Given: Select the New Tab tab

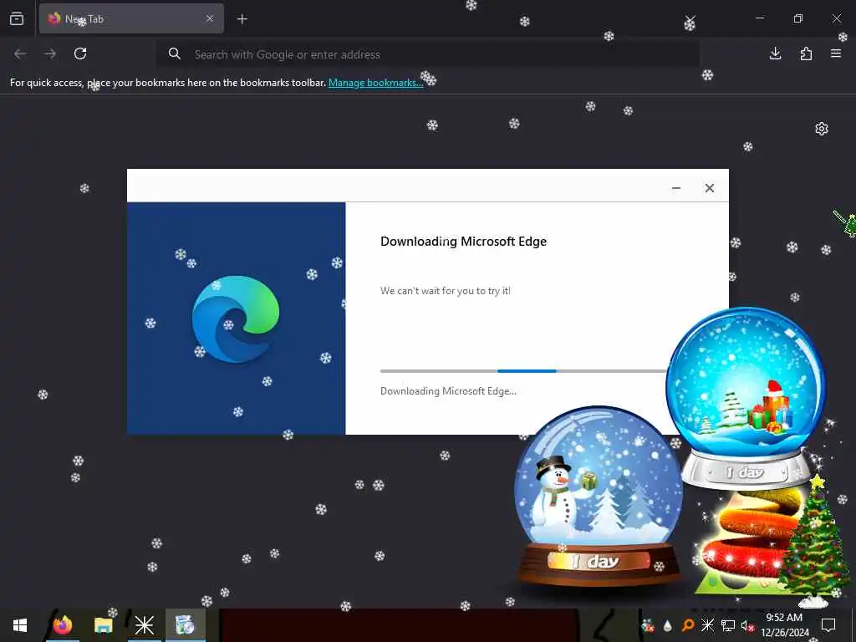Looking at the screenshot, I should click(x=131, y=18).
